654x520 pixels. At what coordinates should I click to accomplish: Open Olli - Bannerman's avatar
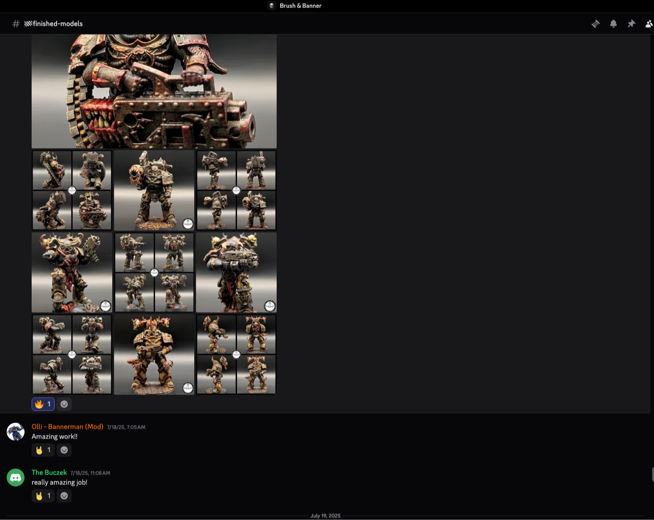click(x=16, y=432)
